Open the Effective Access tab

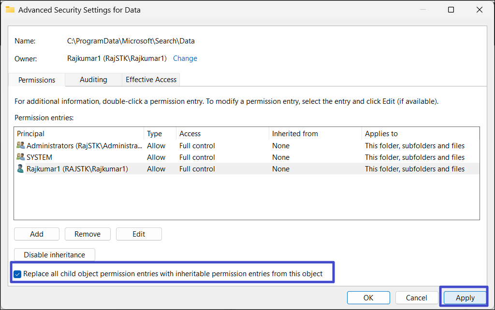click(151, 80)
